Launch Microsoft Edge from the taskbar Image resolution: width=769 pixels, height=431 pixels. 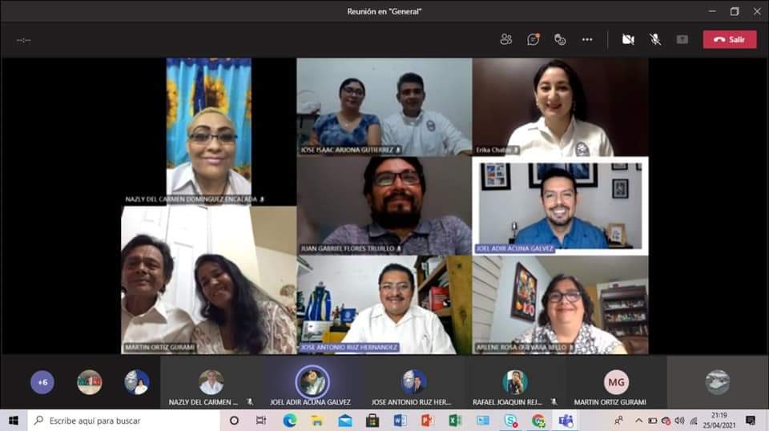pos(289,421)
